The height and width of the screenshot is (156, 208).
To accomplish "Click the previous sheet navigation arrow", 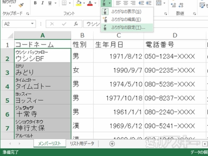I will [10, 144].
